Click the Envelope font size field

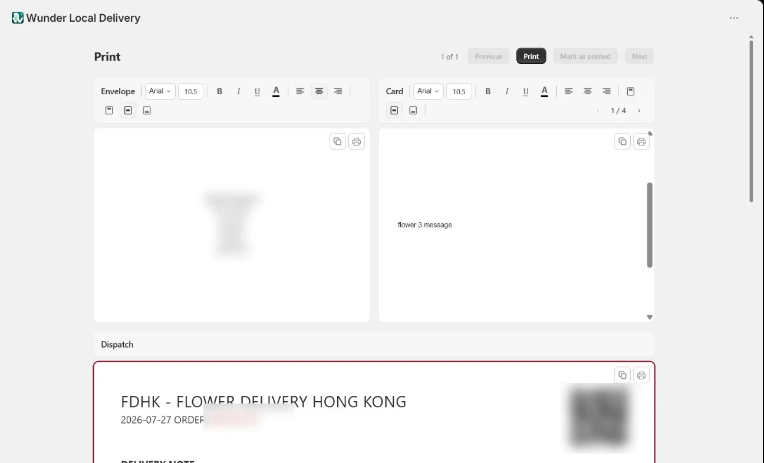tap(191, 91)
